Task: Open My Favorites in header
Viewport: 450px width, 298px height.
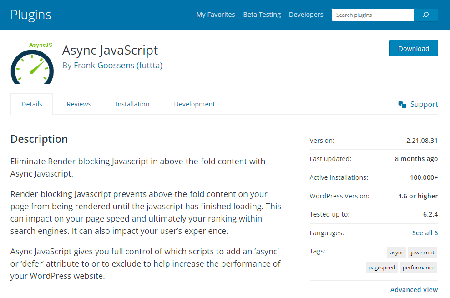Action: pos(216,15)
